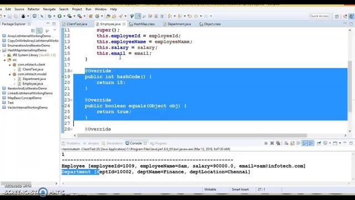Open the Window menu
This screenshot has width=355, height=200.
[100, 9]
